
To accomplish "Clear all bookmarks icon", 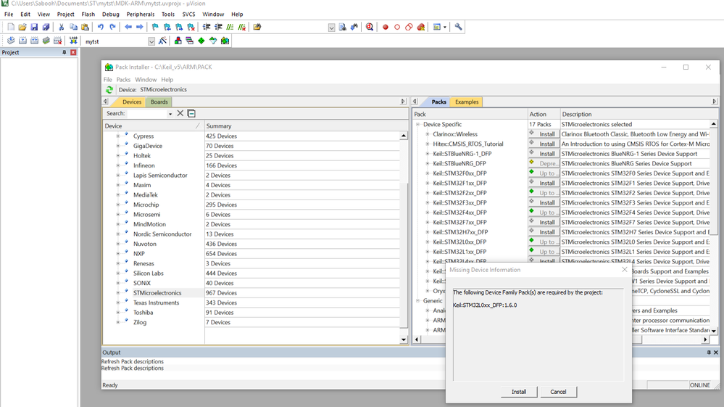I will click(x=191, y=28).
